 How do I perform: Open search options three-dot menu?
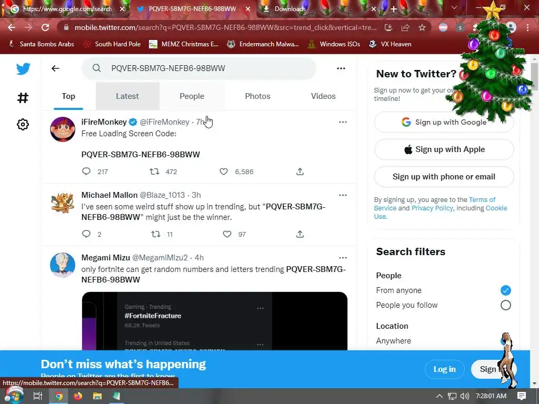point(341,68)
